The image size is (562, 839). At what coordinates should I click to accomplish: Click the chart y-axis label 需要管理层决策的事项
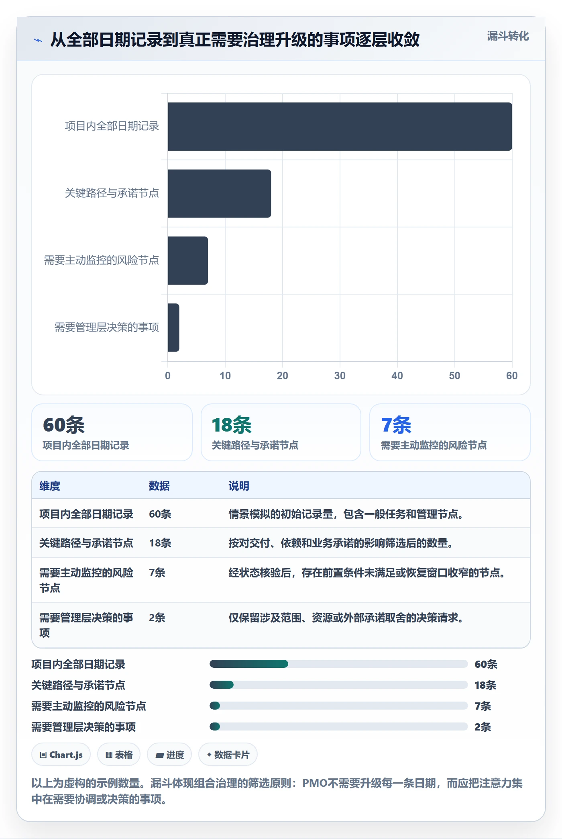[x=107, y=327]
